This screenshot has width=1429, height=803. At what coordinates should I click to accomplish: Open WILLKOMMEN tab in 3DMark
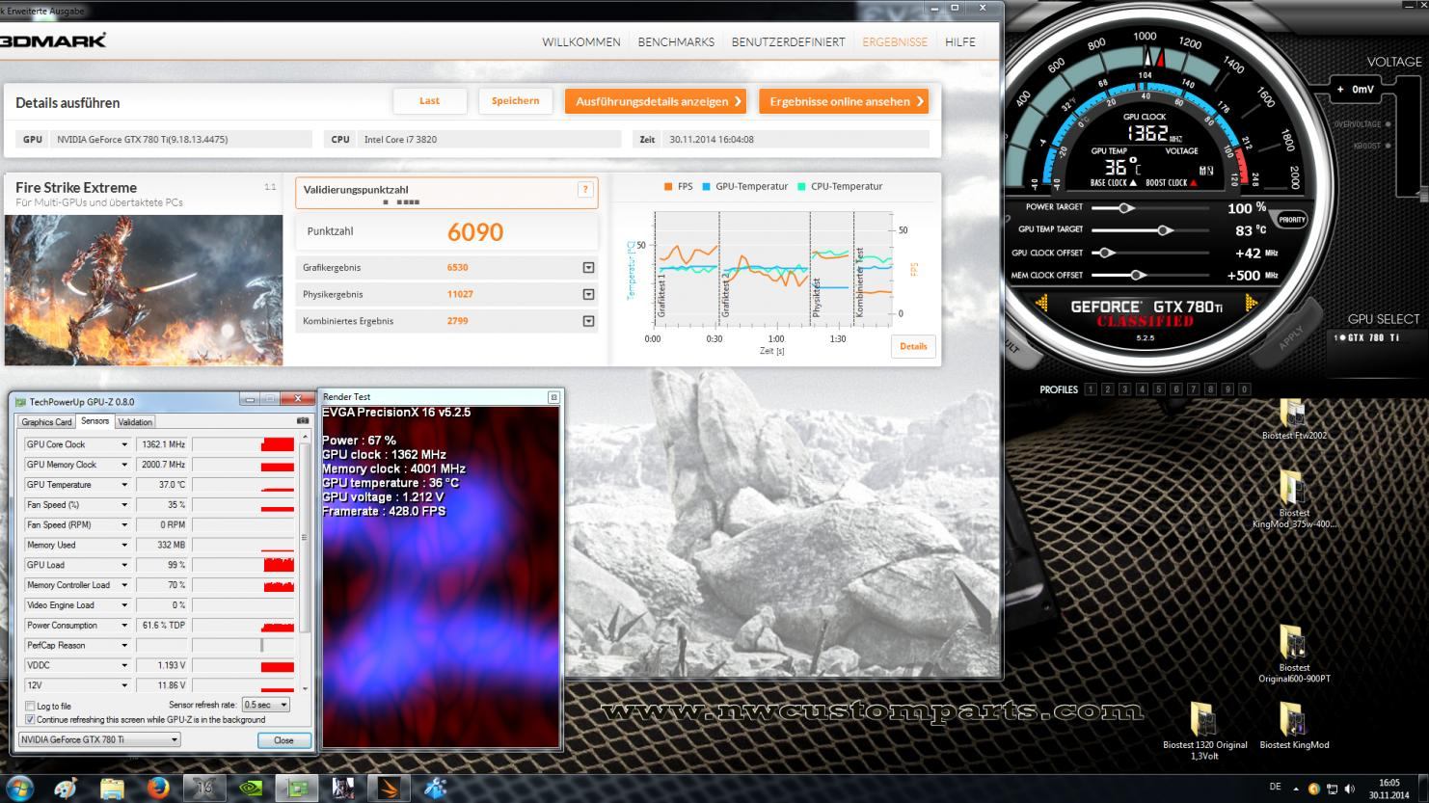click(x=581, y=42)
